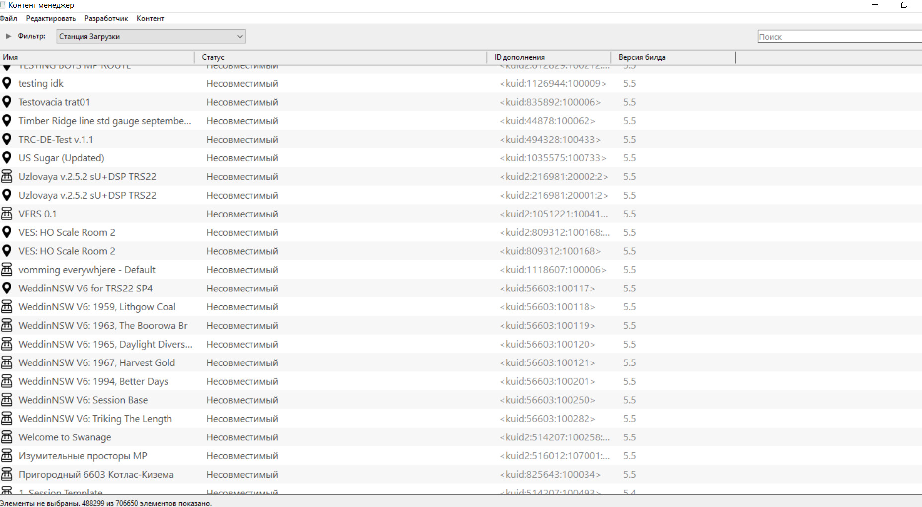Screen dimensions: 922x507
Task: Select the VERS 0.1 entry
Action: [37, 214]
